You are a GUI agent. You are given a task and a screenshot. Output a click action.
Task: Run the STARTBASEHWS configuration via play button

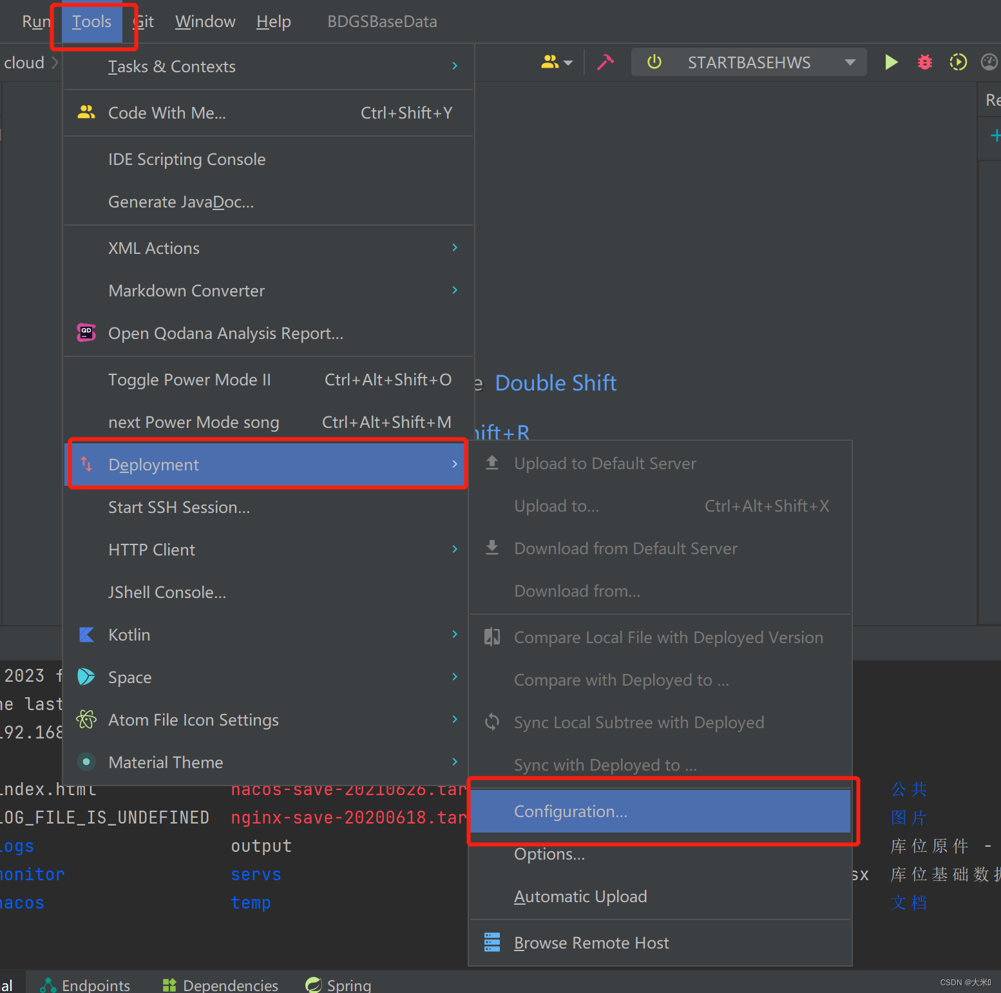pos(891,62)
